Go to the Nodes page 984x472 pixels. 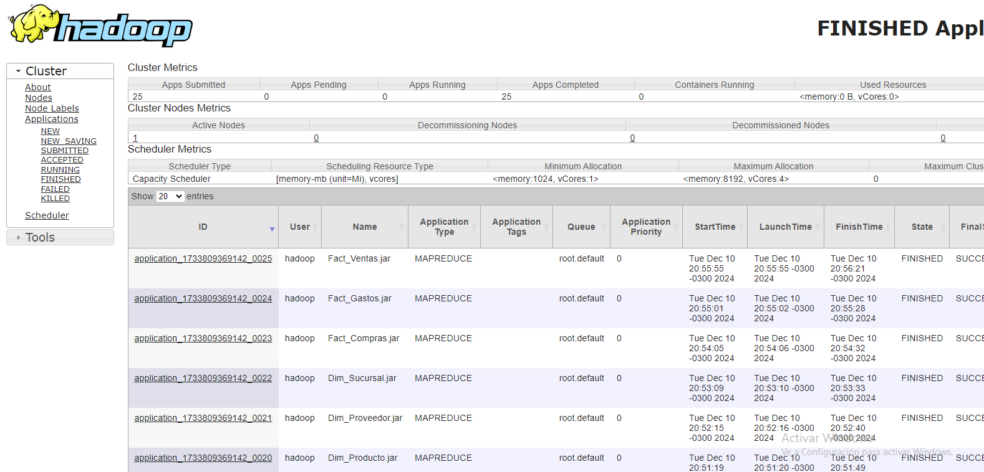click(39, 98)
